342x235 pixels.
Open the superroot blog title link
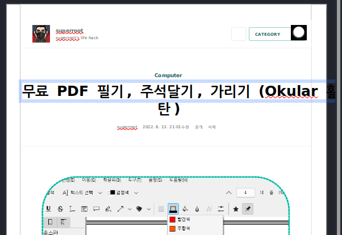pyautogui.click(x=69, y=31)
